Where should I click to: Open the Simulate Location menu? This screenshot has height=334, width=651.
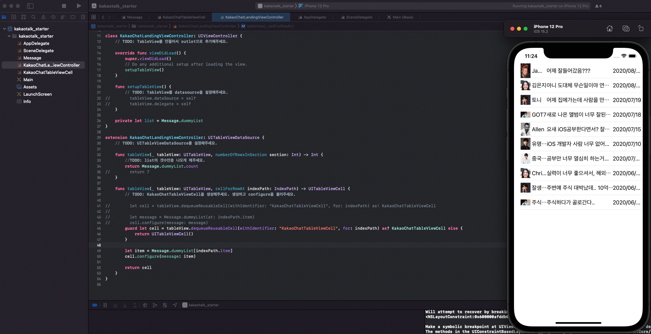coord(175,305)
